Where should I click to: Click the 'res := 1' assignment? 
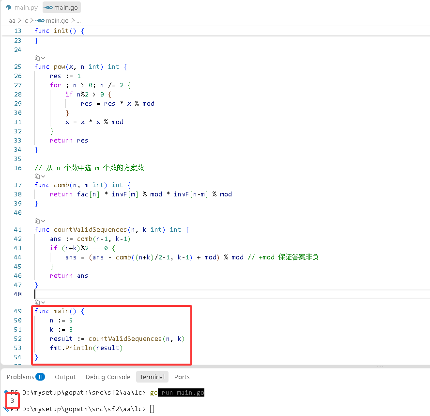coord(65,76)
